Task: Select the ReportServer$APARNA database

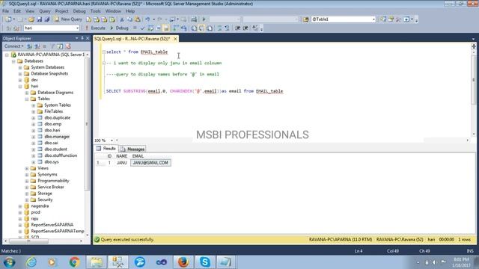Action: pos(52,225)
